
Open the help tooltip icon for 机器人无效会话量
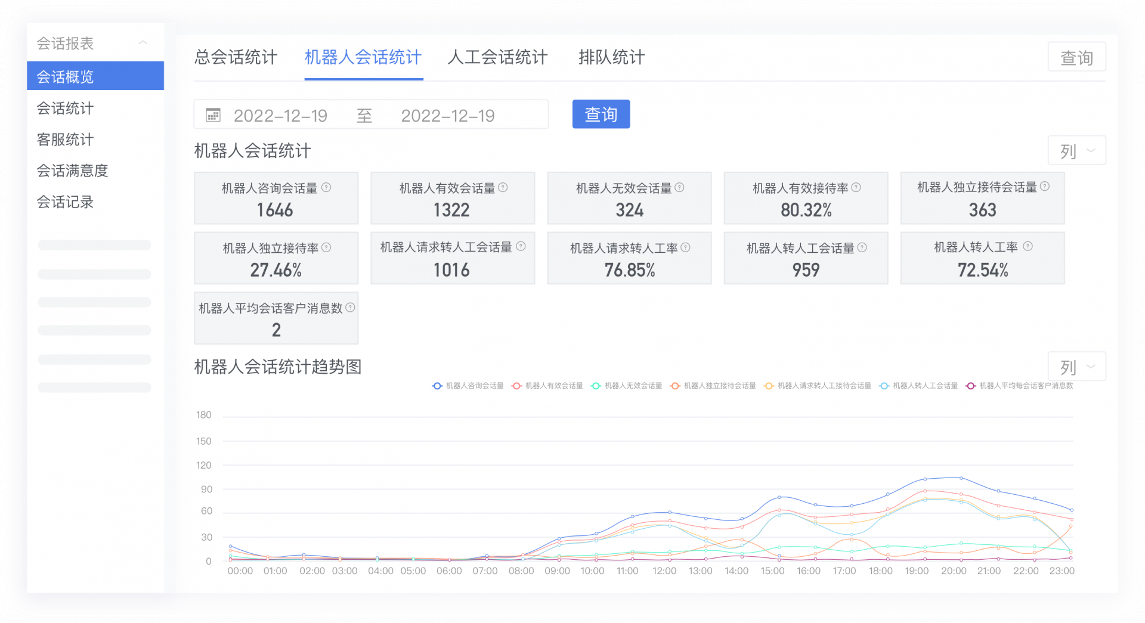click(679, 188)
